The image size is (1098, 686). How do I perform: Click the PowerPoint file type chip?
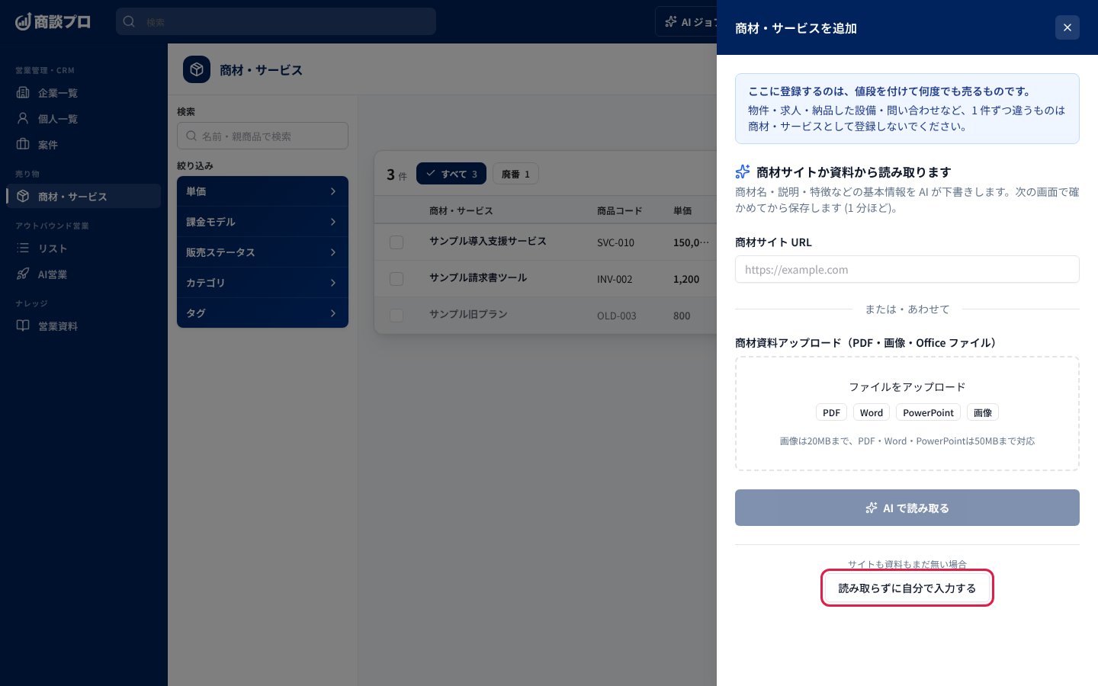[x=928, y=412]
